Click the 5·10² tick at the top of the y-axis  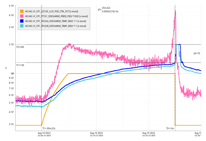point(11,6)
